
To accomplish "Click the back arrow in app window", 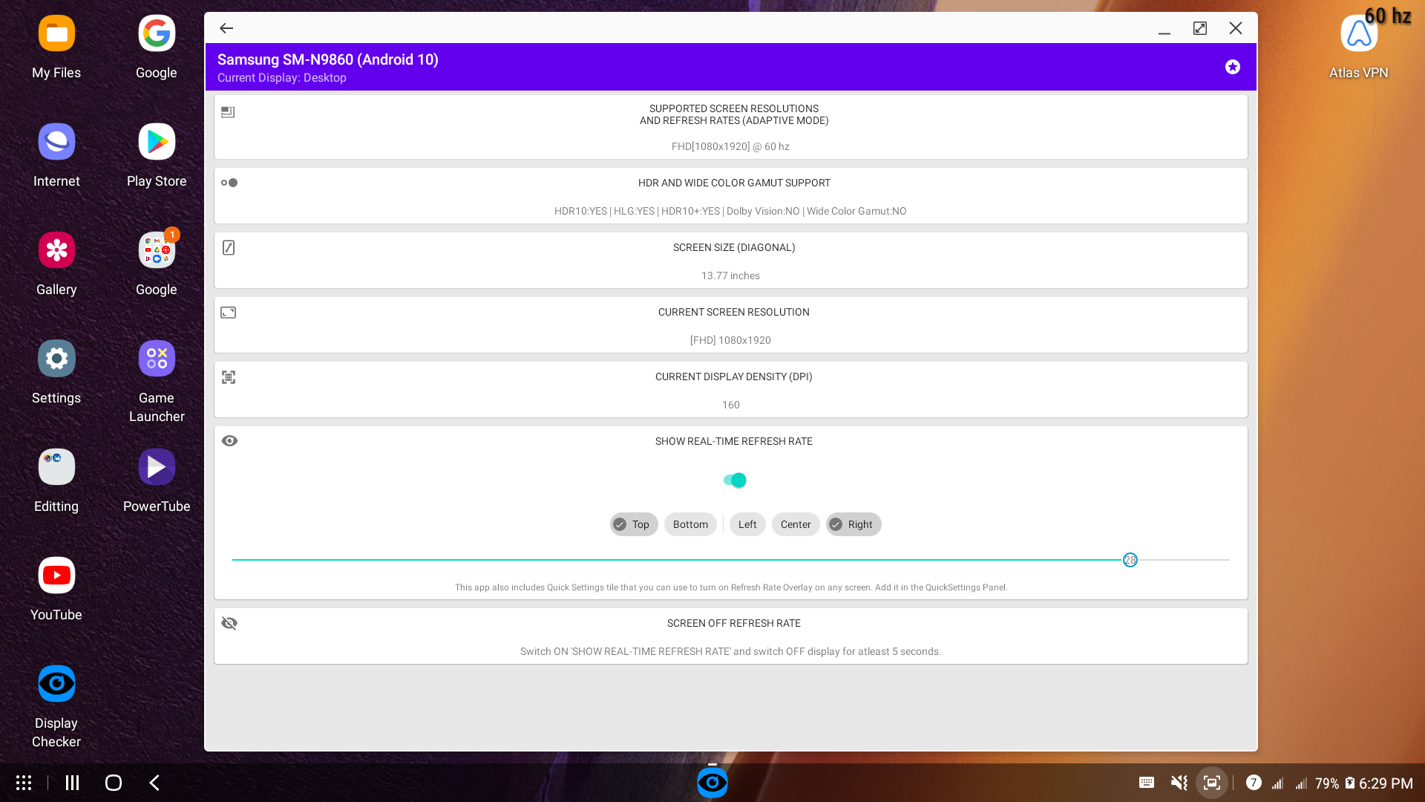I will [226, 28].
